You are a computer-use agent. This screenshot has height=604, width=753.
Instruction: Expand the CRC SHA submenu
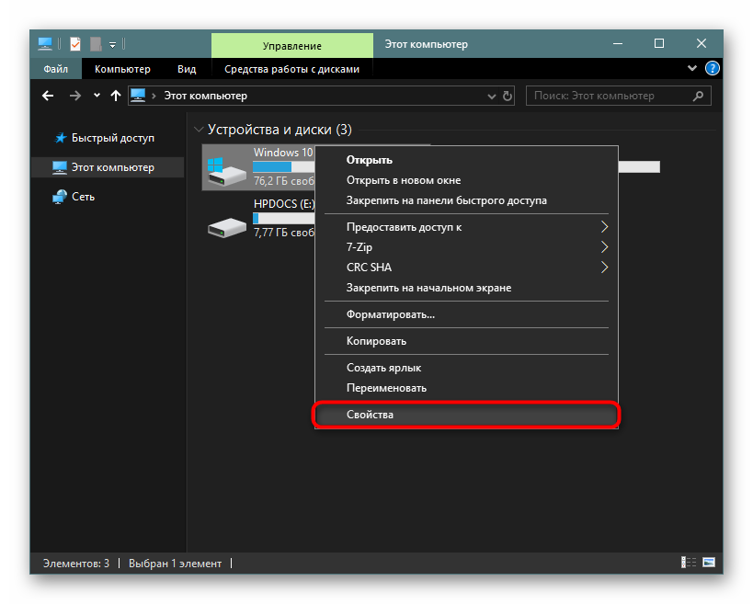coord(466,268)
